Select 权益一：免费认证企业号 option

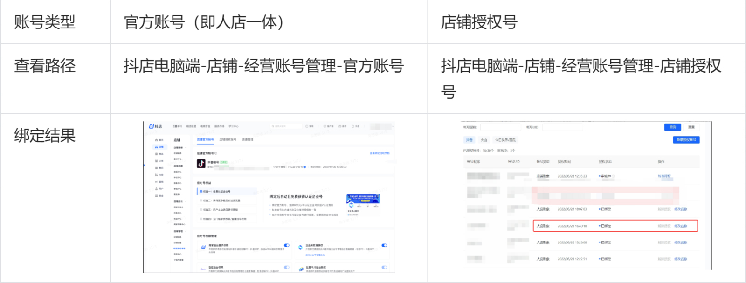click(x=227, y=192)
